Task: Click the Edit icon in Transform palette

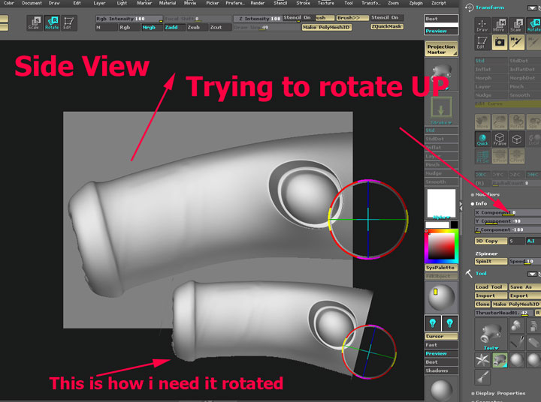Action: coord(482,42)
